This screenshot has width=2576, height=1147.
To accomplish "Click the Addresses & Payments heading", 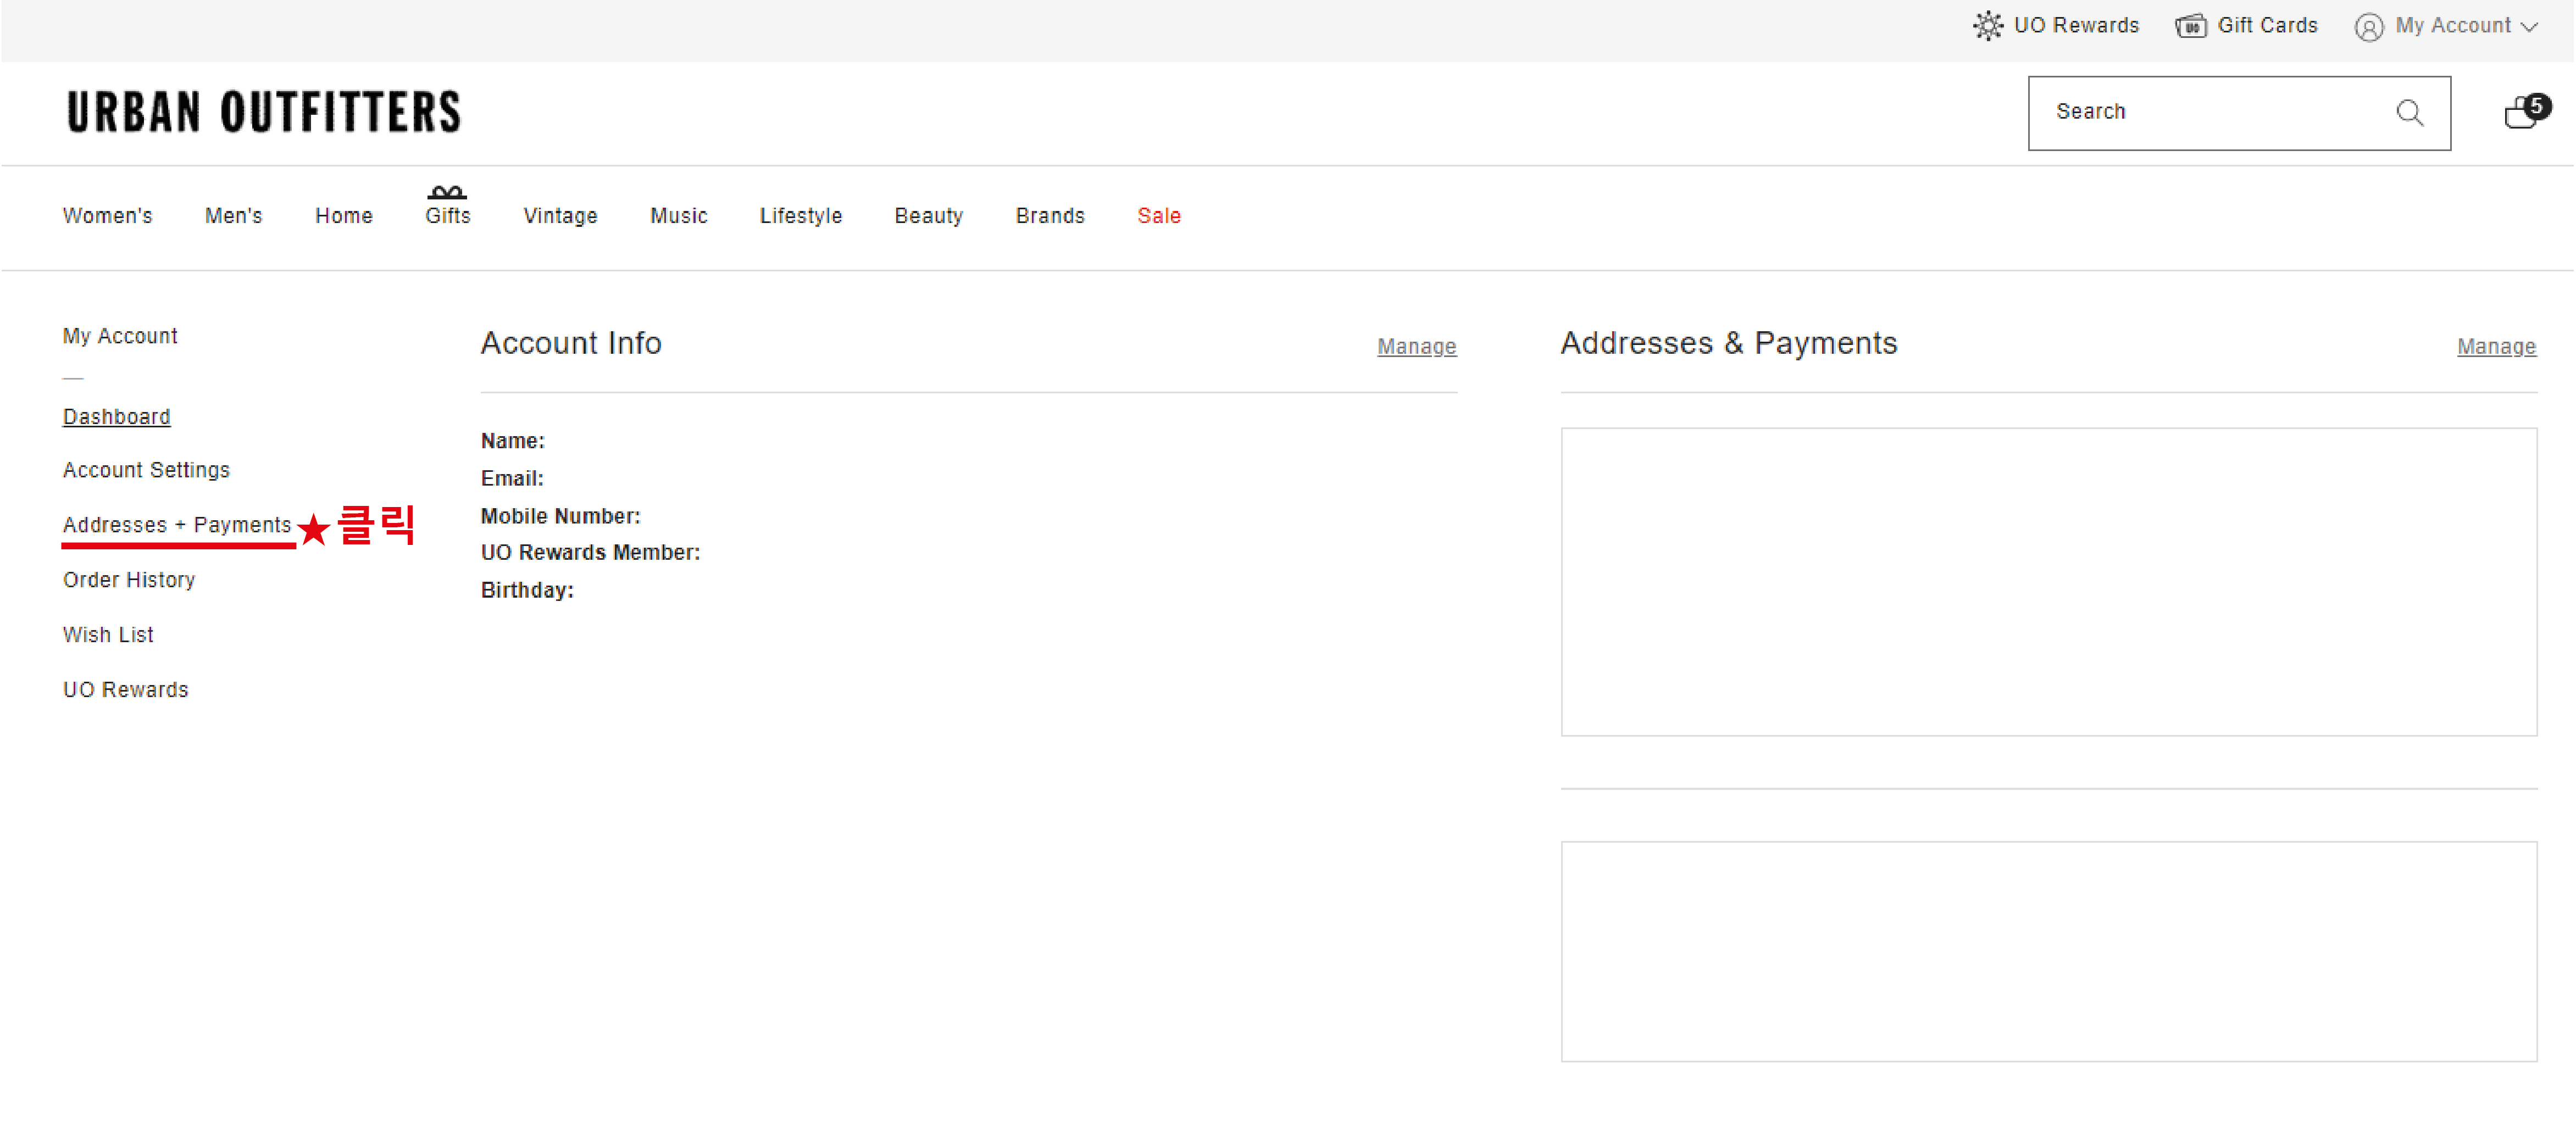I will [1729, 343].
